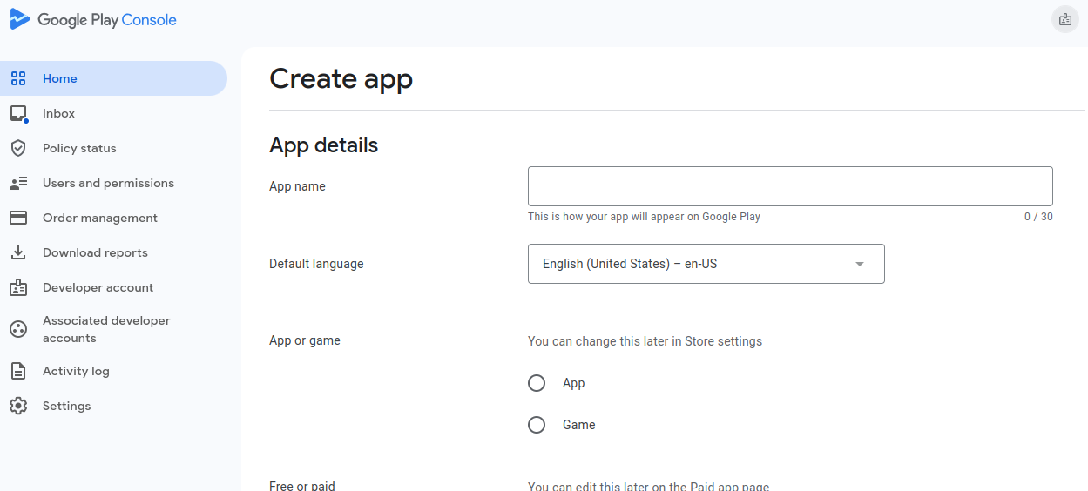The height and width of the screenshot is (491, 1088).
Task: Open the Default language dropdown
Action: 706,264
